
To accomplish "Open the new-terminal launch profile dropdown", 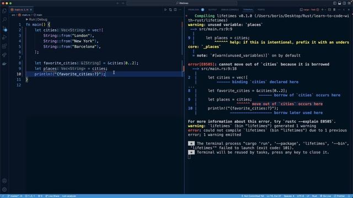I will coord(325,10).
